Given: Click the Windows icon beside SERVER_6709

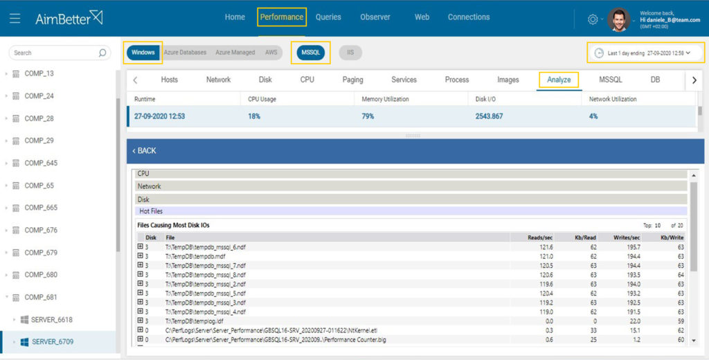Looking at the screenshot, I should [x=24, y=342].
